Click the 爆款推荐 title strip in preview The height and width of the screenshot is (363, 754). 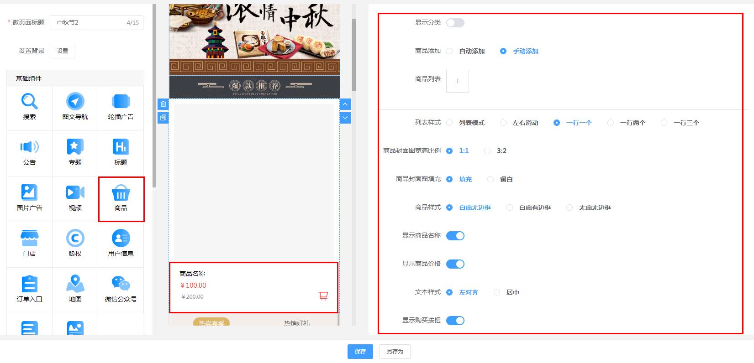(x=254, y=86)
